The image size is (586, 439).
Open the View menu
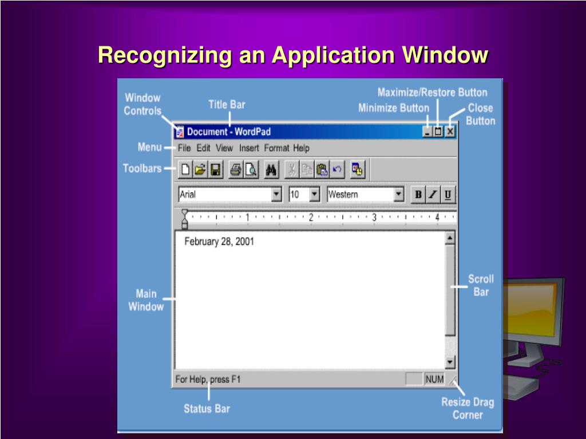tap(224, 148)
